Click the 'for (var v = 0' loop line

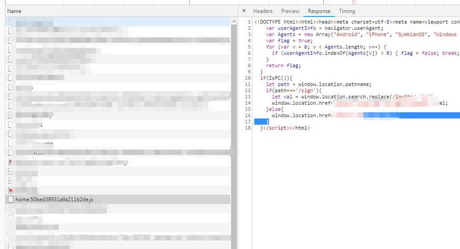326,47
